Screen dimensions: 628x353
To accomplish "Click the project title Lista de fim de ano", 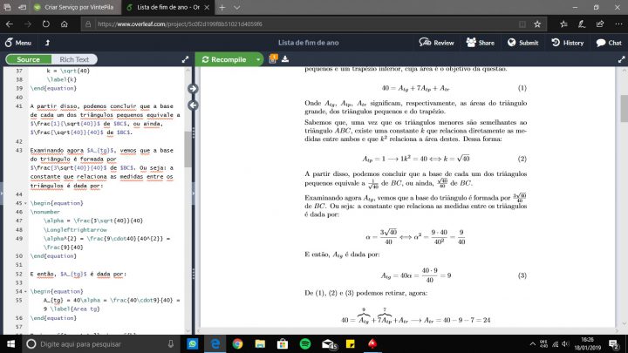I will click(309, 43).
